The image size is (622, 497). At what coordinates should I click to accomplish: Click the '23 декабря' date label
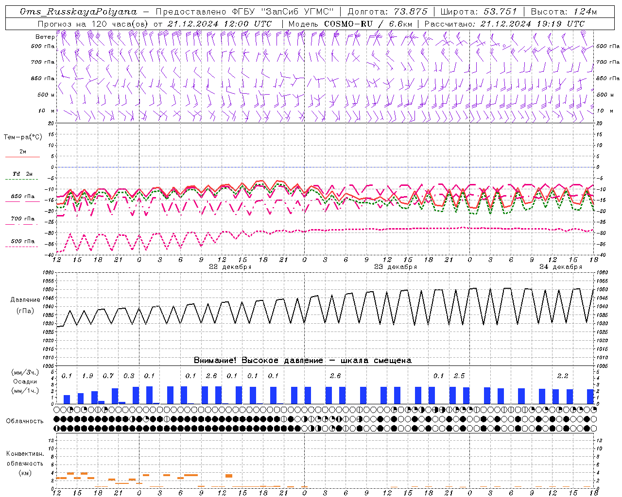(x=396, y=267)
